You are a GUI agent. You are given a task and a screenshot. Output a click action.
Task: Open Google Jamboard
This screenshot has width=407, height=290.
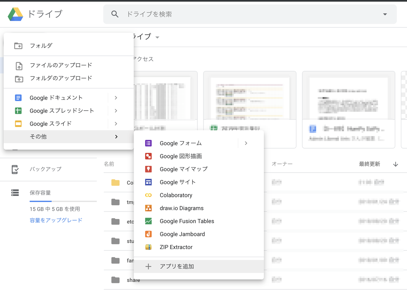tap(182, 234)
